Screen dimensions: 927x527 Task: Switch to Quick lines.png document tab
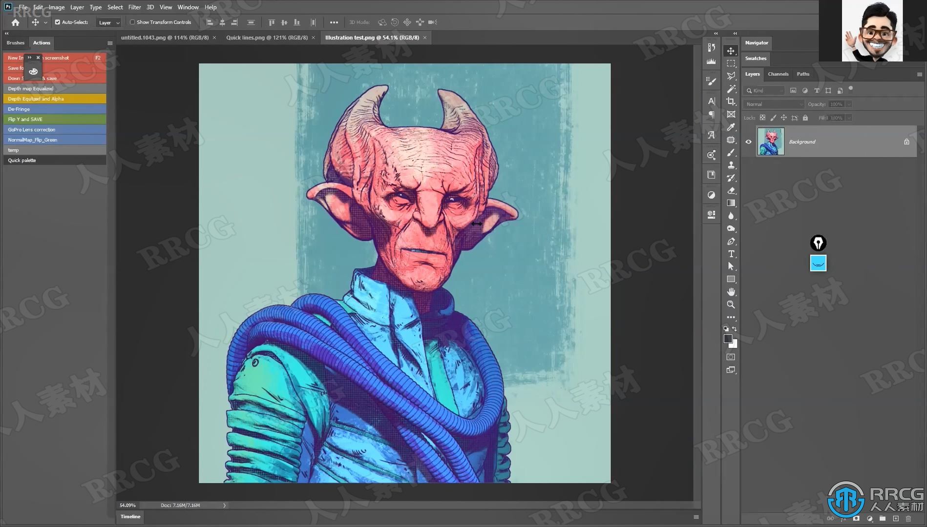click(267, 38)
